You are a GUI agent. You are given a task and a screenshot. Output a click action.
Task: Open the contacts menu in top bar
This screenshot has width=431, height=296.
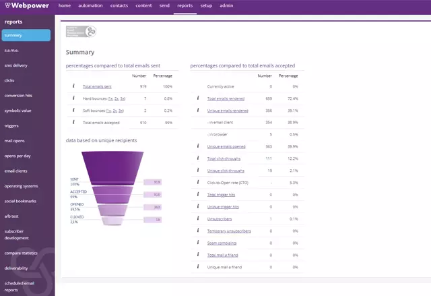pos(119,5)
